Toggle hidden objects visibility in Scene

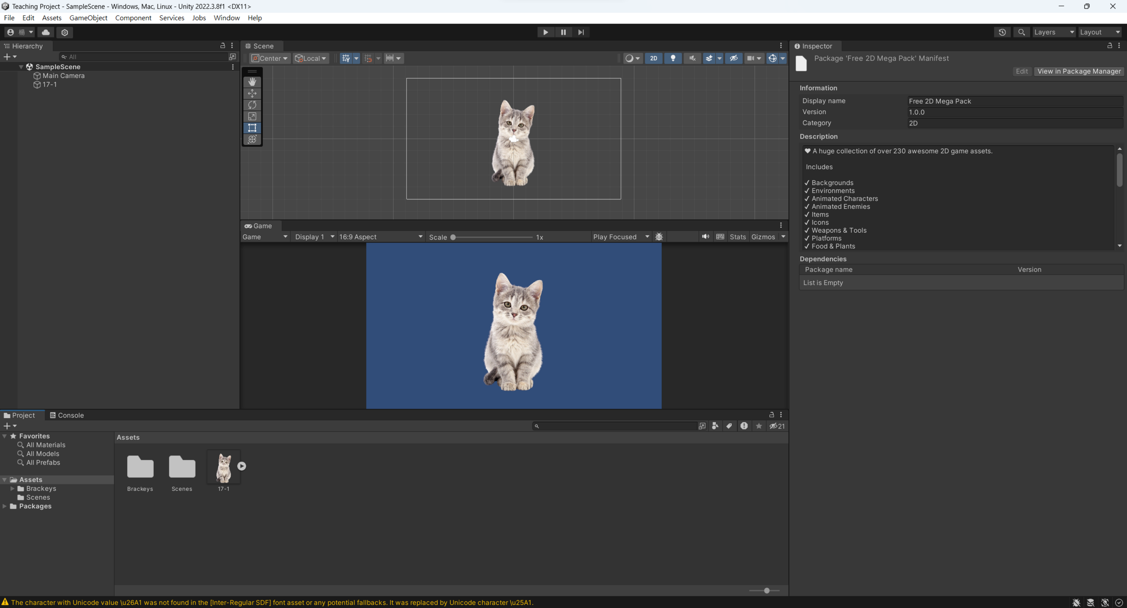pos(733,58)
